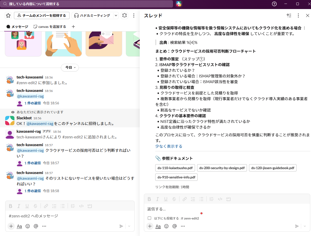Open canvas を追加する tab
This screenshot has height=236, width=311.
pos(50,27)
